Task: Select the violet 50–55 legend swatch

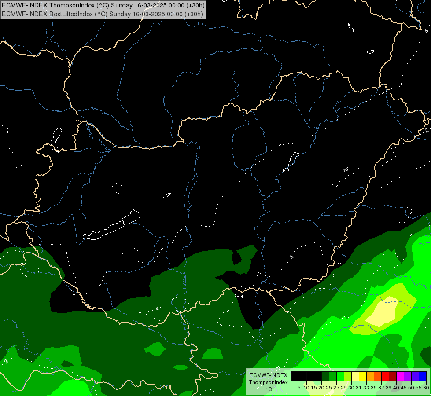Action: tap(415, 376)
